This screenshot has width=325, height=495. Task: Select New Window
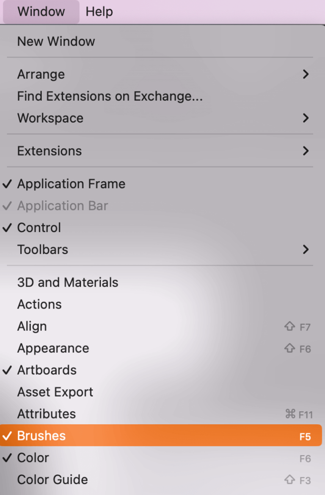click(x=55, y=41)
